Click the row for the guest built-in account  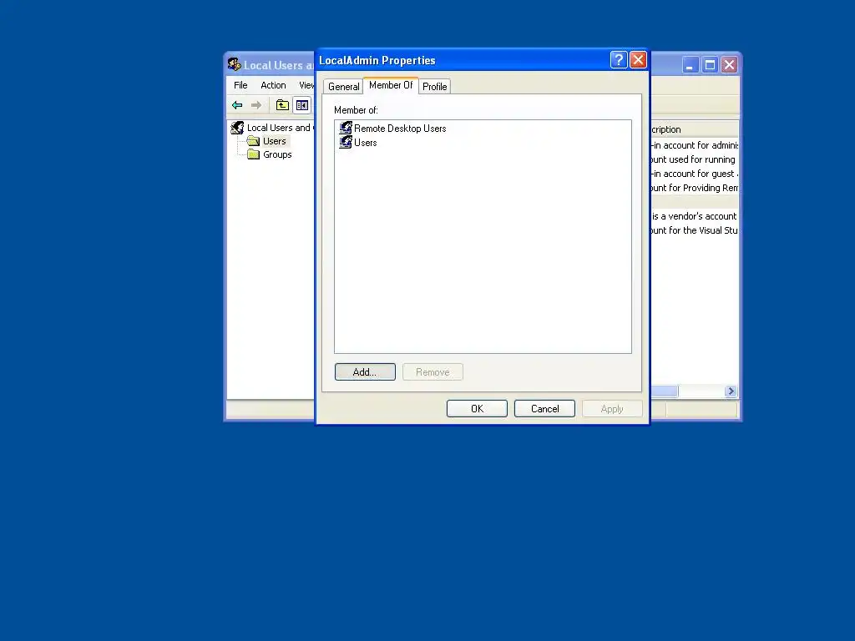tap(694, 174)
